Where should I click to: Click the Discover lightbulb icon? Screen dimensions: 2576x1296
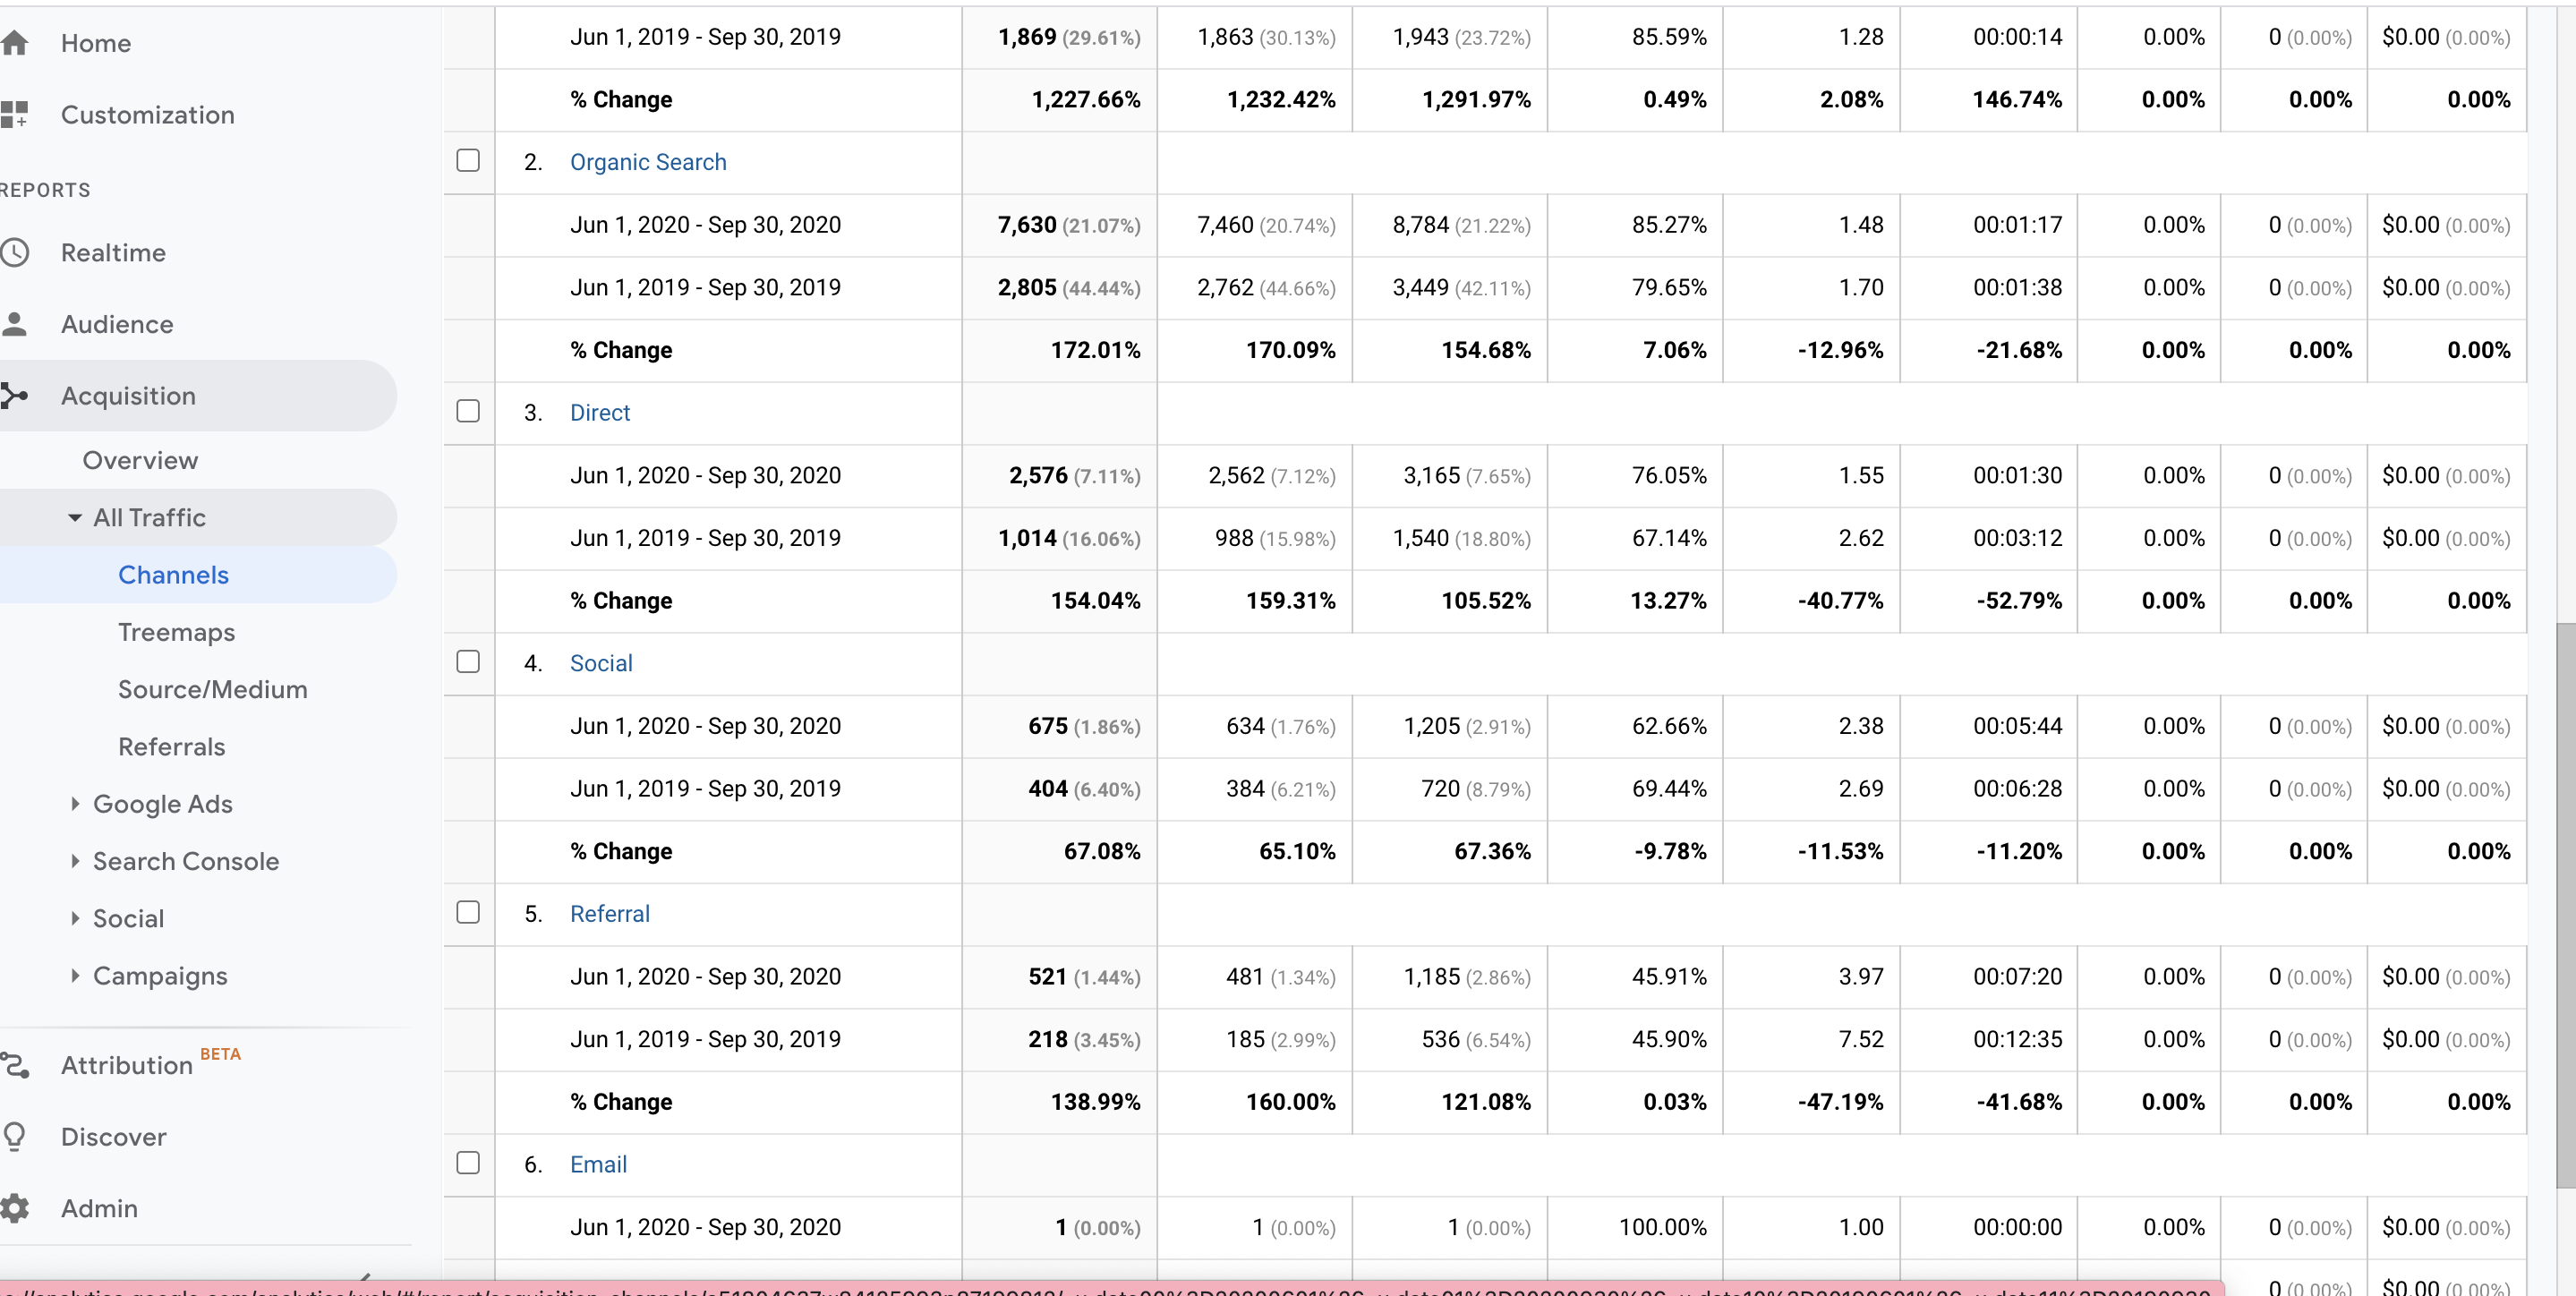[14, 1137]
